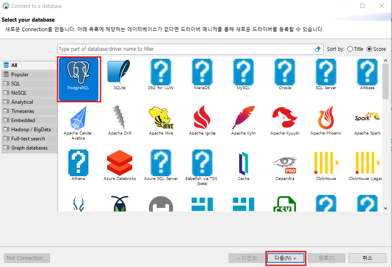392x267 pixels.
Task: Select the PostgreSQL database icon
Action: 78,79
